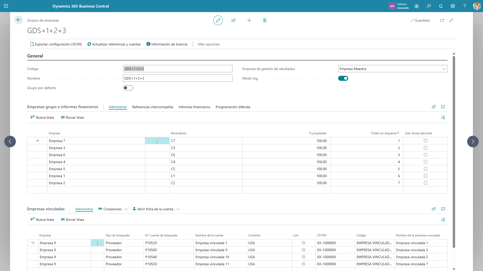This screenshot has height=271, width=483.
Task: Open the Tipo de búsqueda column header menu
Action: pos(117,235)
